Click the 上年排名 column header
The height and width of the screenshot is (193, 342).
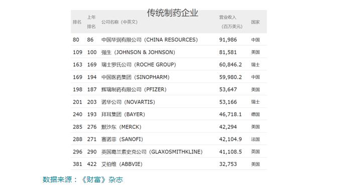[91, 22]
